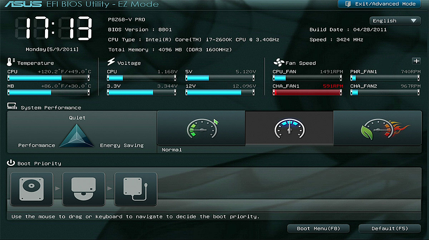Image resolution: width=429 pixels, height=240 pixels.
Task: Open Boot Menu(F8)
Action: point(318,228)
